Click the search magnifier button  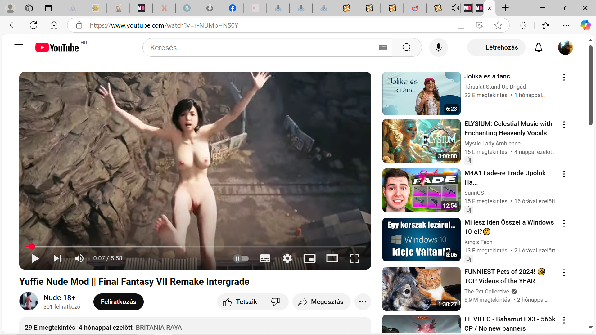407,47
